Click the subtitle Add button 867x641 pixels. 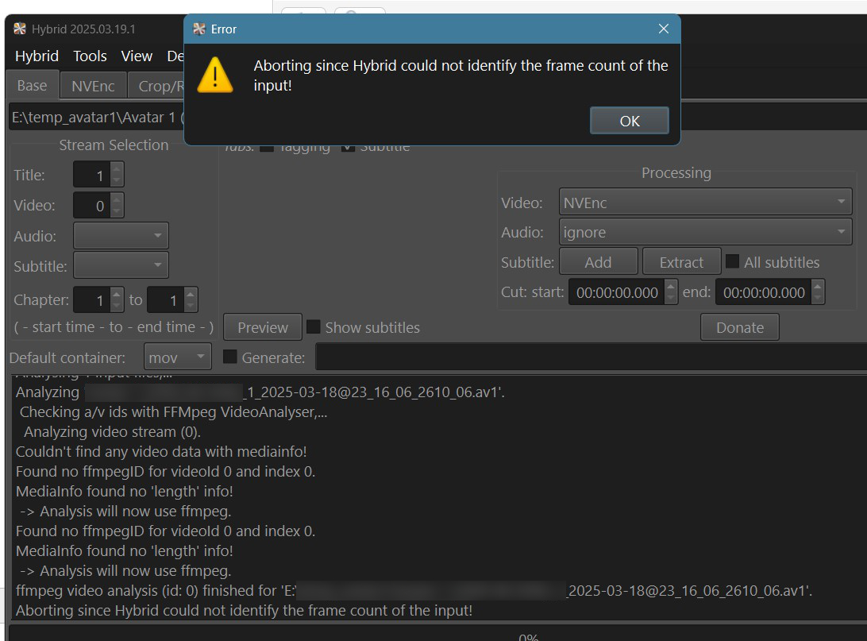599,261
